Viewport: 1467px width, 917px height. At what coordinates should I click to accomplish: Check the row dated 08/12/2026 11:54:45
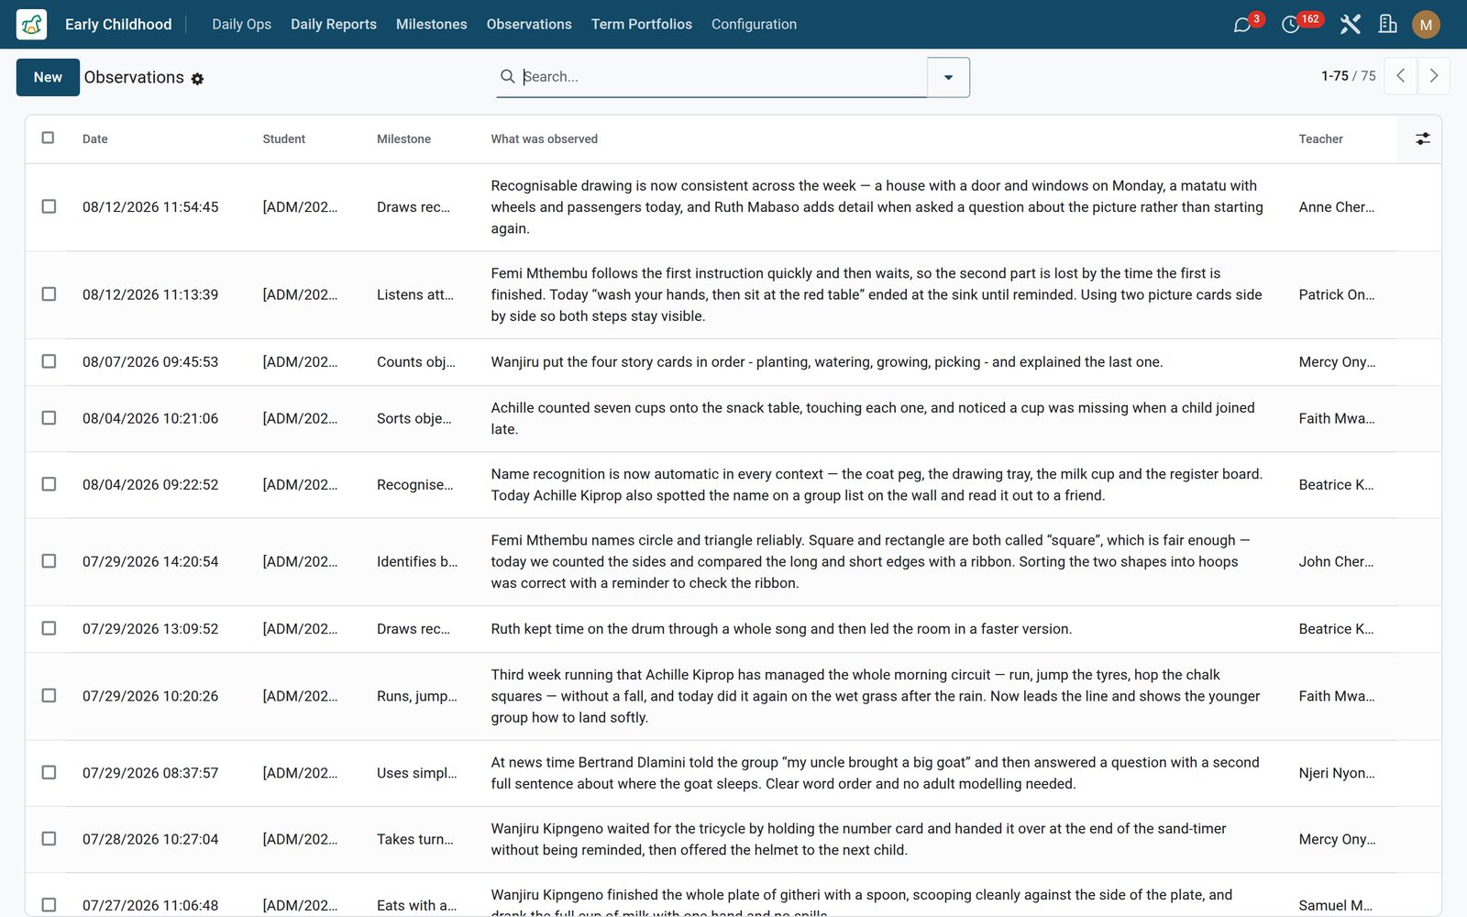(49, 206)
